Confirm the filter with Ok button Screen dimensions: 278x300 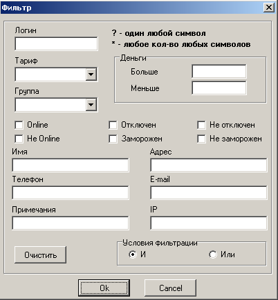pos(104,288)
